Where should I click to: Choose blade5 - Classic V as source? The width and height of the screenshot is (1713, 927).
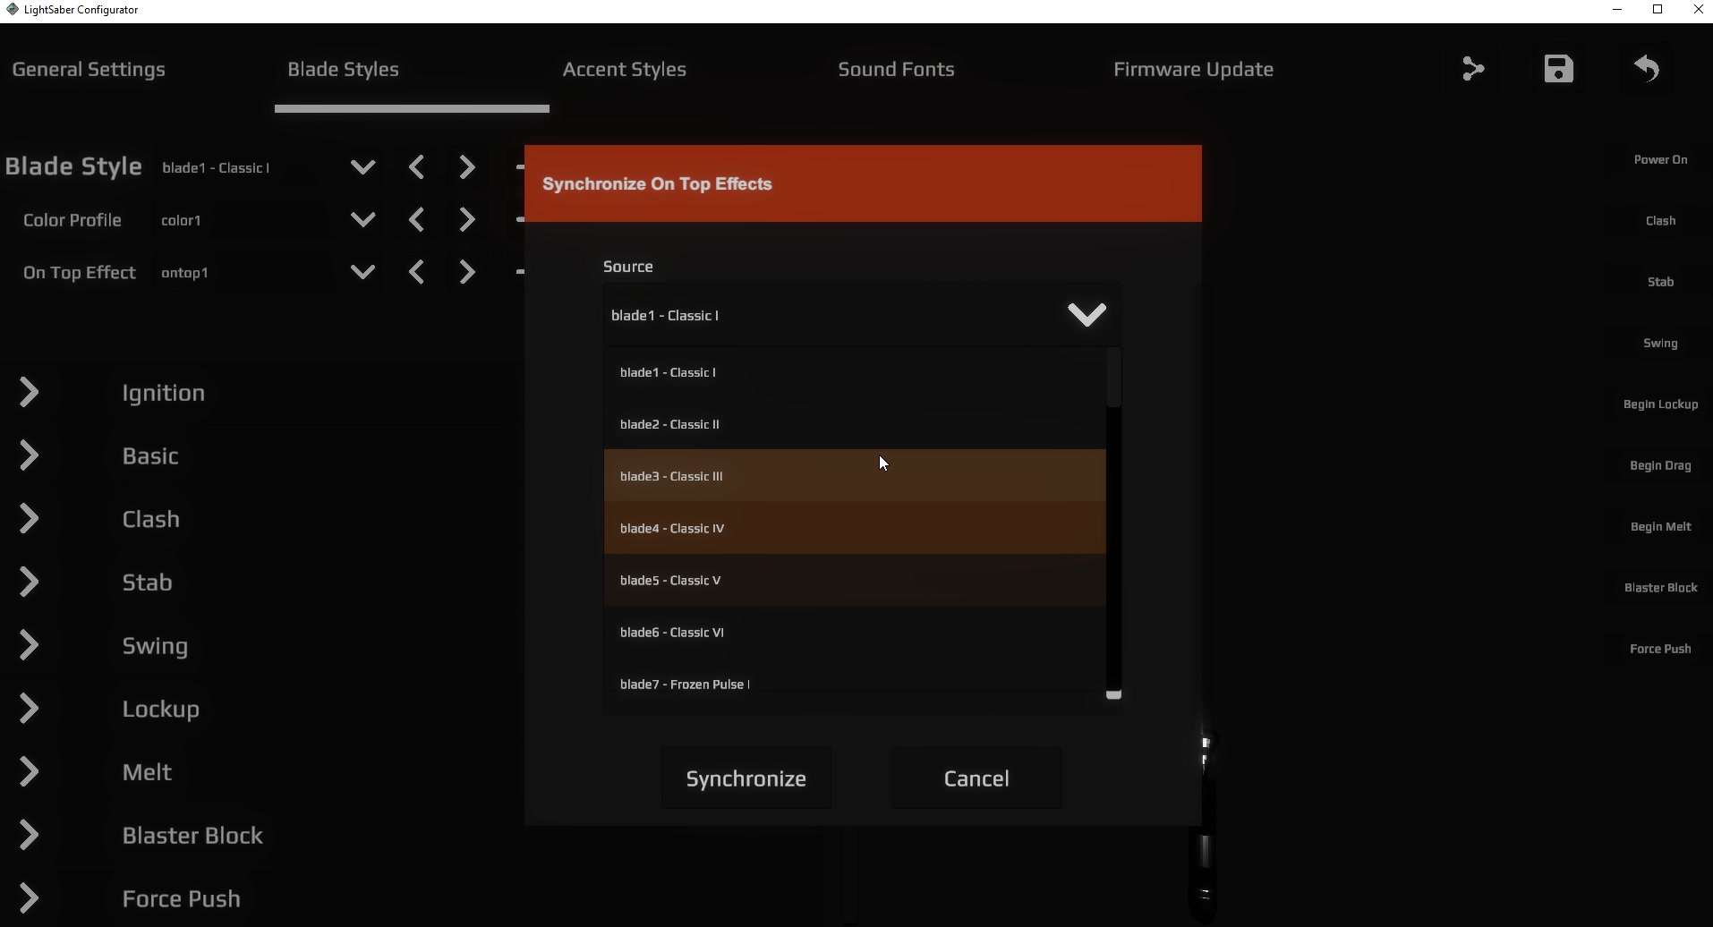tap(855, 580)
